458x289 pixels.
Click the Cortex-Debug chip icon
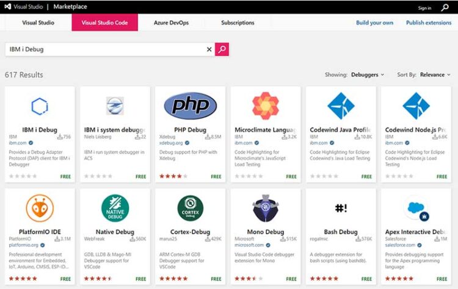tap(190, 209)
